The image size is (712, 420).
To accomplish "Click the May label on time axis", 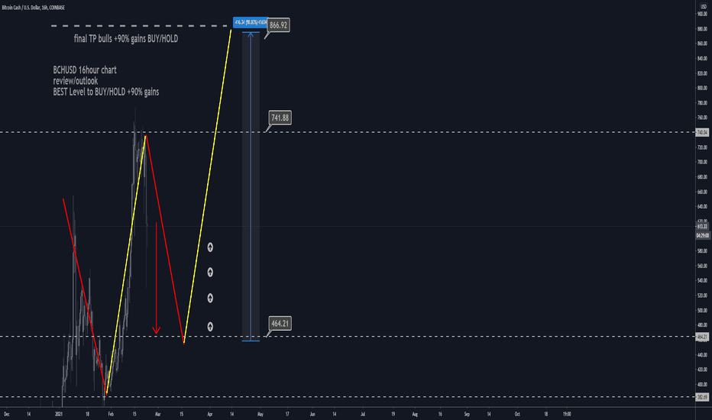I will (x=261, y=414).
